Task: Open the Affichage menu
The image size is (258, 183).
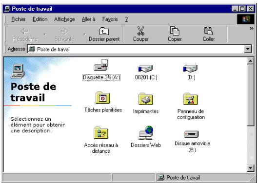Action: (x=64, y=19)
